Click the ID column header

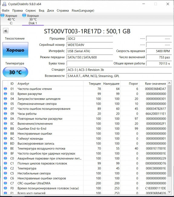click(12, 84)
